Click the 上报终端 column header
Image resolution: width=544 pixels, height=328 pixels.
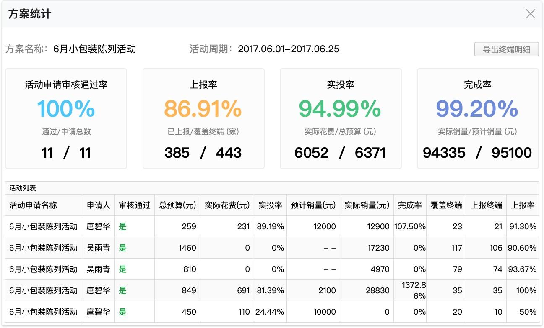coord(487,205)
